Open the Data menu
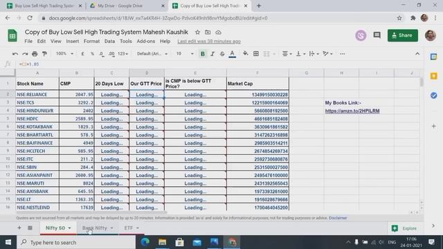The width and height of the screenshot is (443, 249). (x=109, y=41)
